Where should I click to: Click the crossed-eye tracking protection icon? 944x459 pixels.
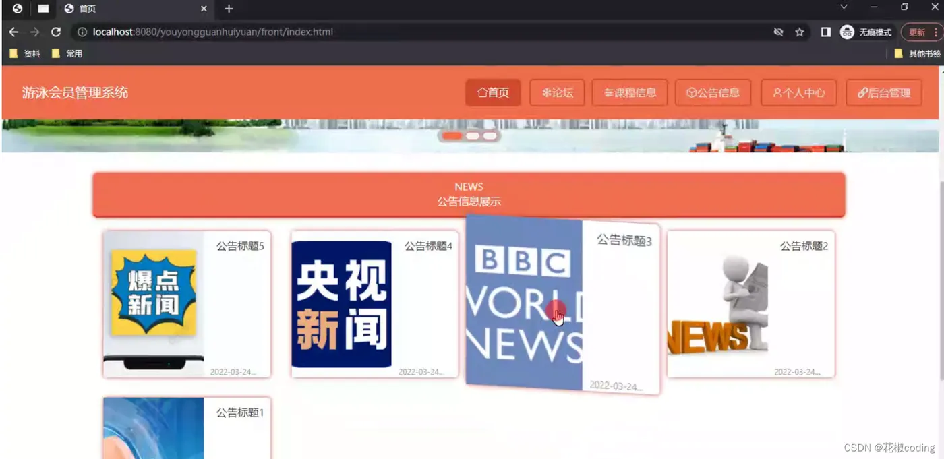778,32
